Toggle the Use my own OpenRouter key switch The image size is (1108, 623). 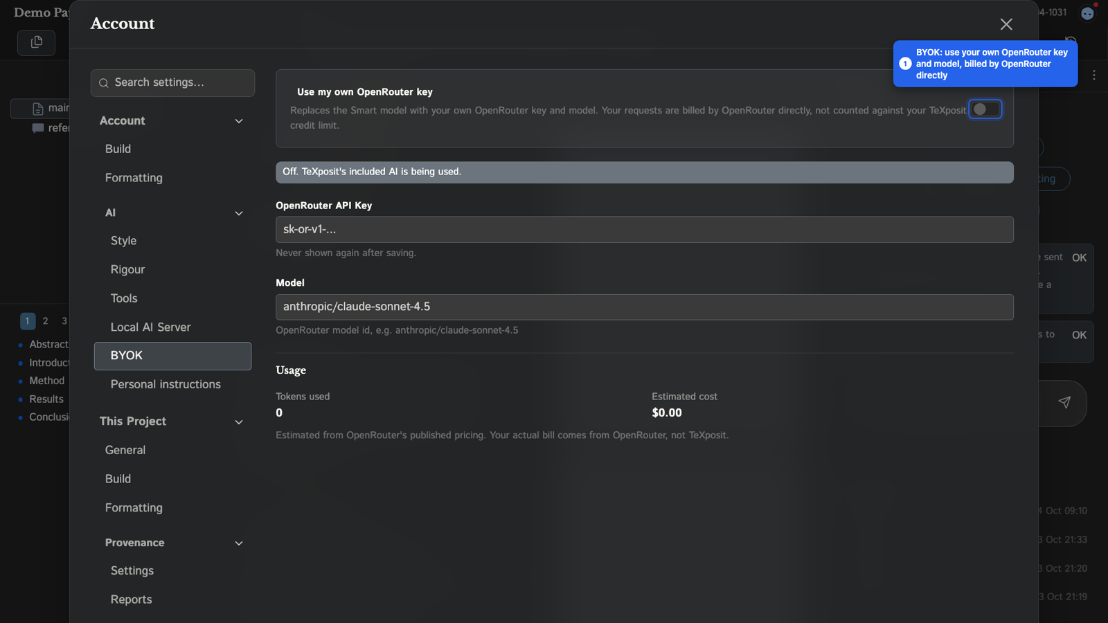click(985, 109)
